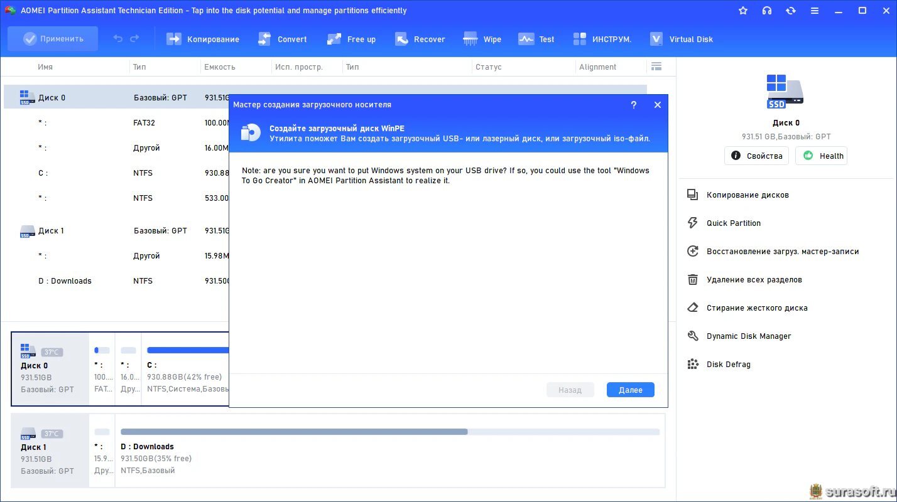Open the Wipe toolbar tool

(x=482, y=39)
